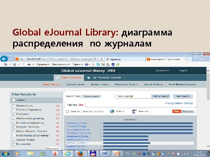Screen dimensions: 210x157
Task: Open the Страница dropdown menu
Action: tap(43, 64)
